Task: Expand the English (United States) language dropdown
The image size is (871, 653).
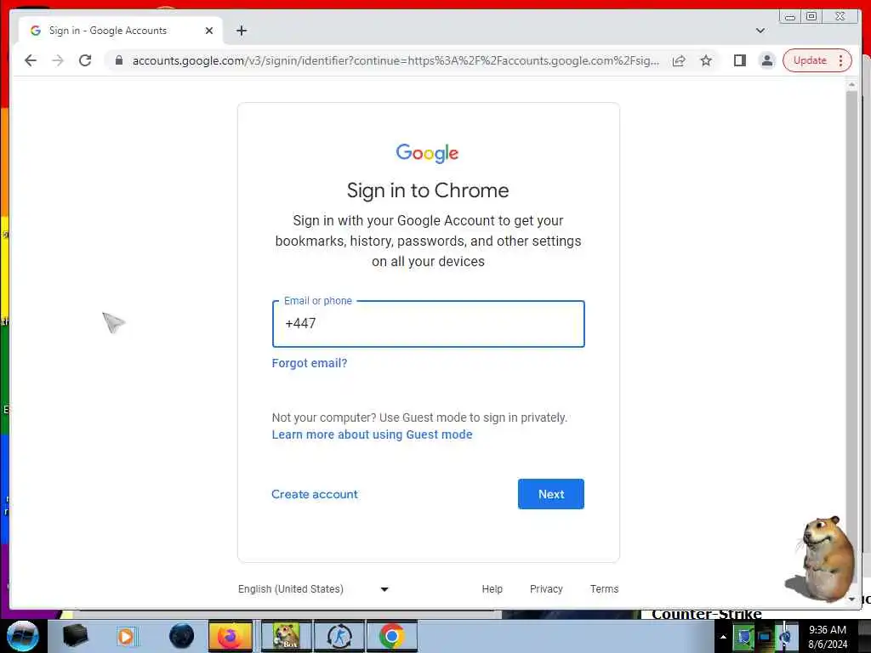Action: (313, 588)
